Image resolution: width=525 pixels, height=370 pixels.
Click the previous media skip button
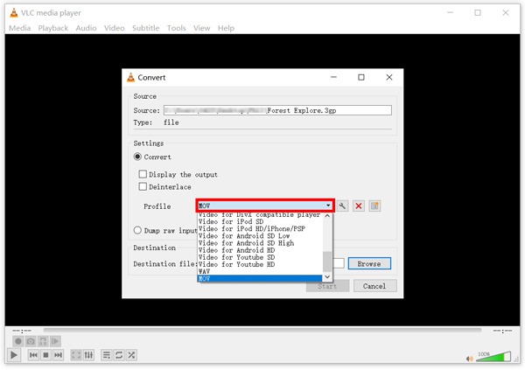point(33,355)
